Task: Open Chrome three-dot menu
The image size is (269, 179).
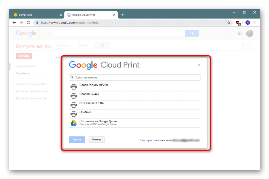Action: [255, 22]
